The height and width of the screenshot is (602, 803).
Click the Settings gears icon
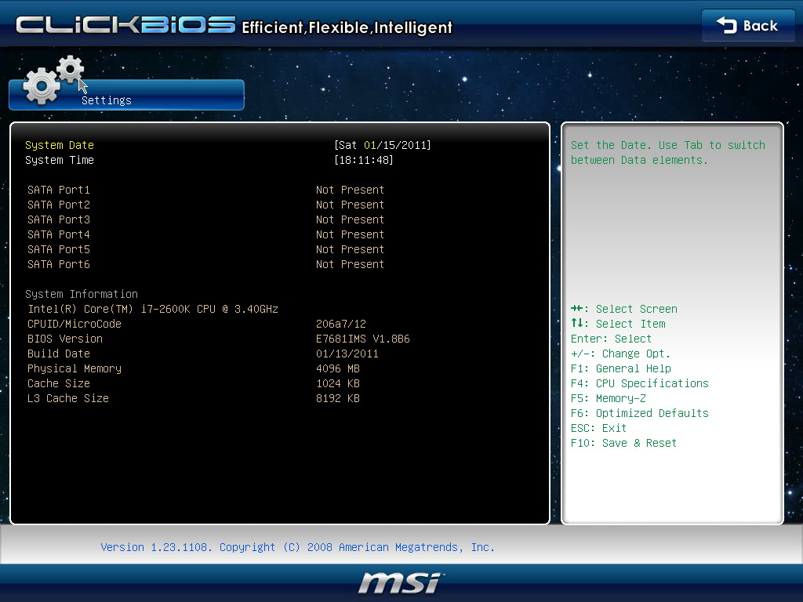54,80
